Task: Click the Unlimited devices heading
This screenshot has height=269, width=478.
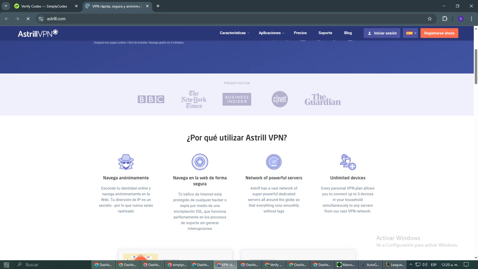Action: pyautogui.click(x=348, y=178)
